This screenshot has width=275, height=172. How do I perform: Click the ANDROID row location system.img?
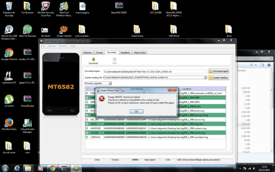pos(177,128)
